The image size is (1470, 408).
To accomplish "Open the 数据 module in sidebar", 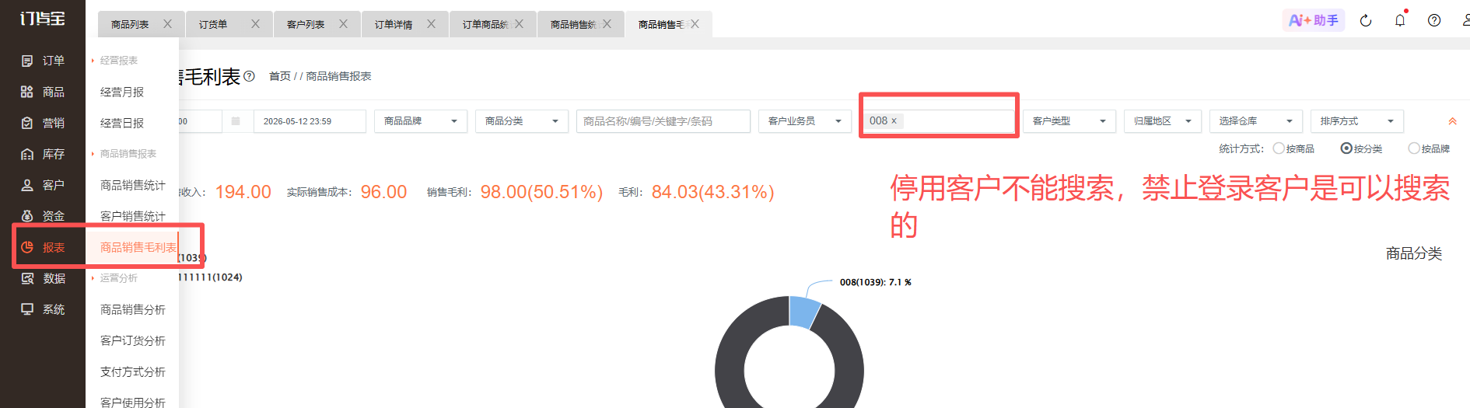I will coord(43,278).
